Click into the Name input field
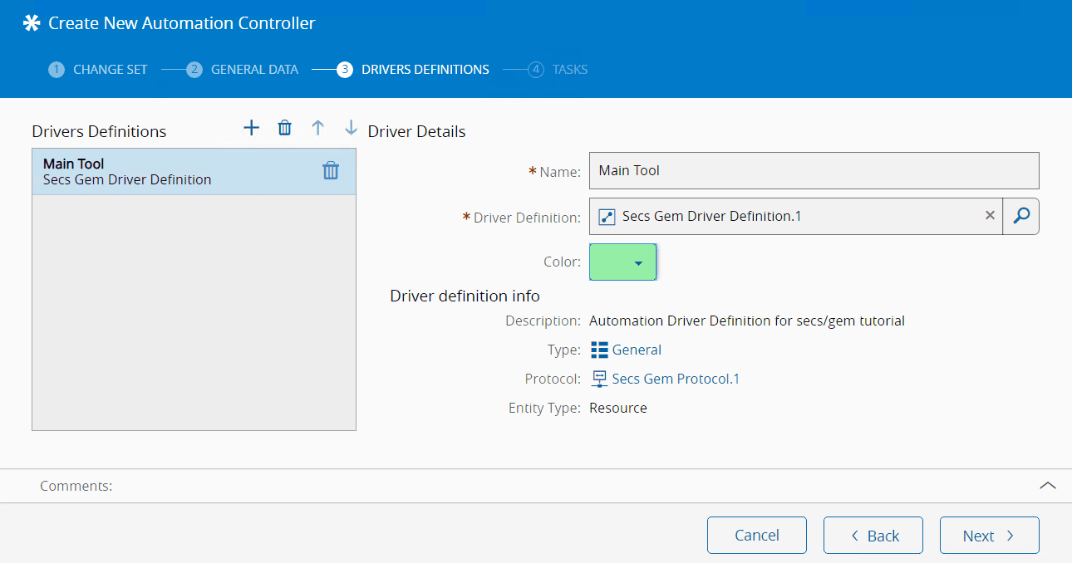Viewport: 1072px width, 563px height. coord(814,170)
